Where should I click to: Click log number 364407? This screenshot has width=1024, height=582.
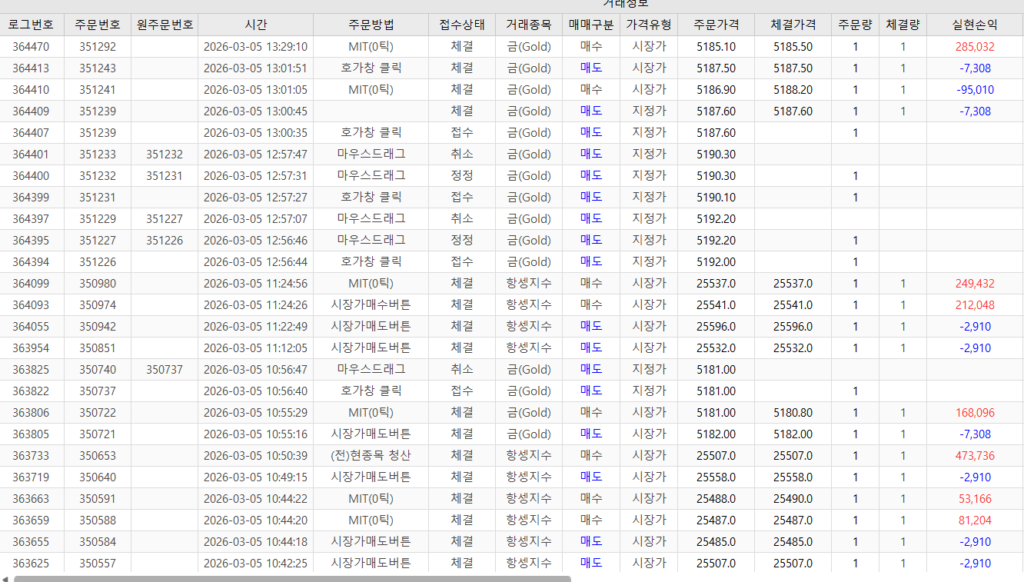point(32,132)
